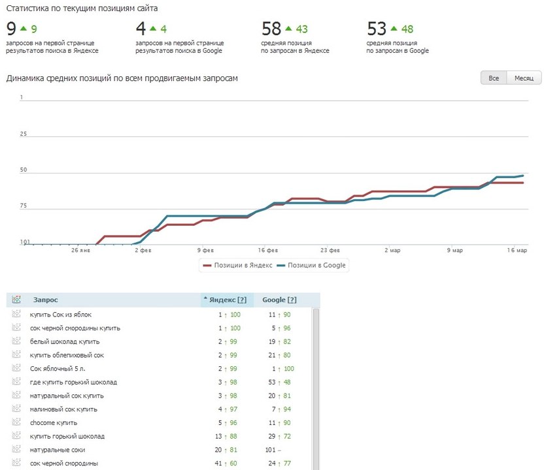
Task: Open chart icon for «белый шоколад купить»
Action: [x=16, y=341]
